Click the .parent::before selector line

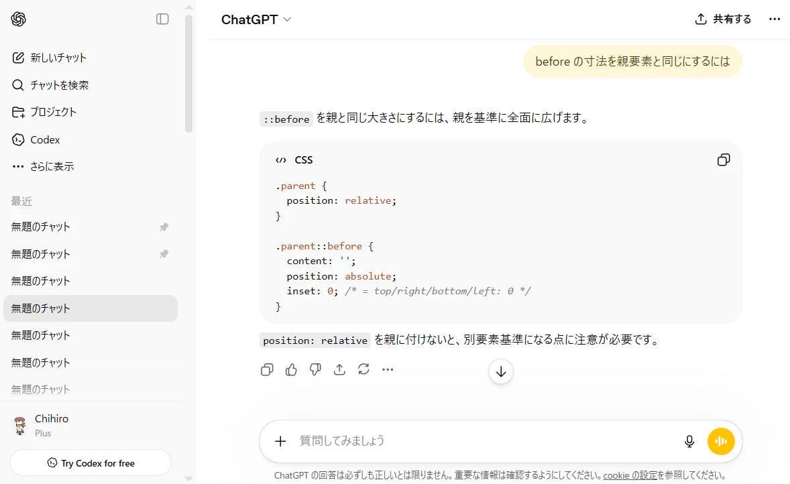tap(324, 246)
